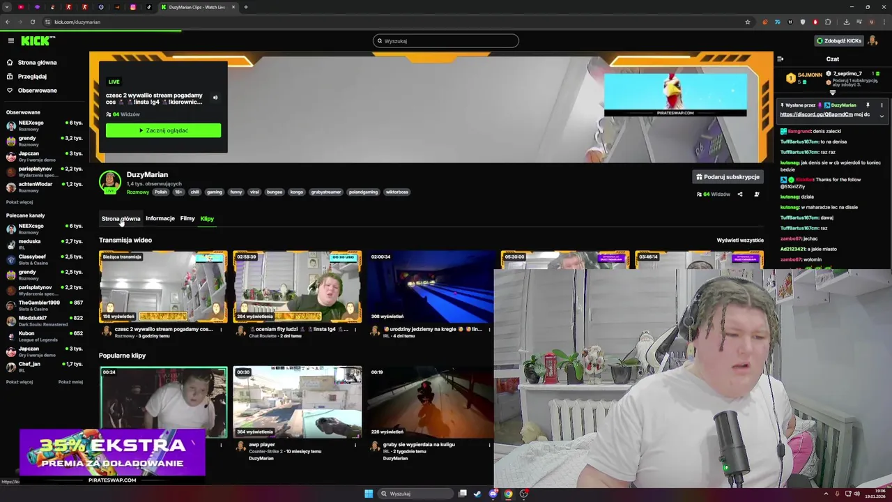Screen dimensions: 892x502
Task: Open the Bieżąca transmisja video thumbnail
Action: coord(163,287)
